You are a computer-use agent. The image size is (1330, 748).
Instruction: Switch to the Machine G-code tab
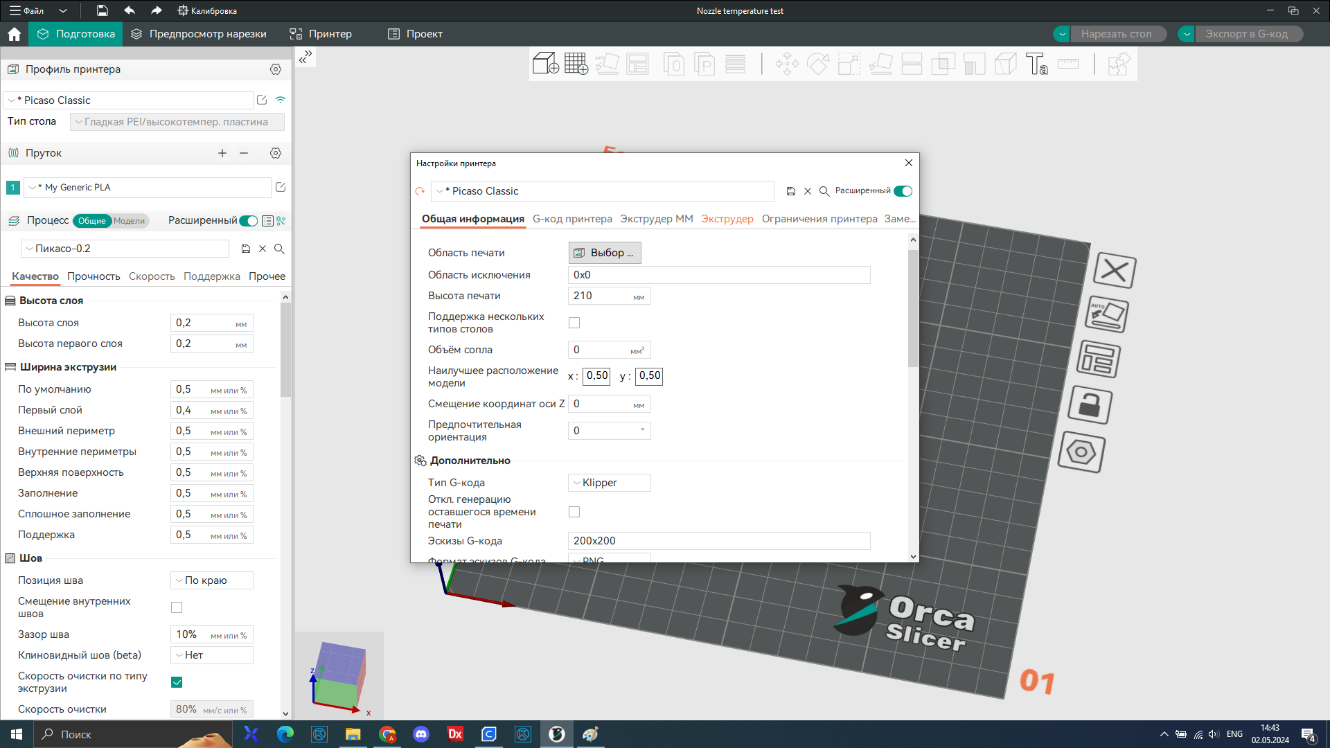coord(572,219)
